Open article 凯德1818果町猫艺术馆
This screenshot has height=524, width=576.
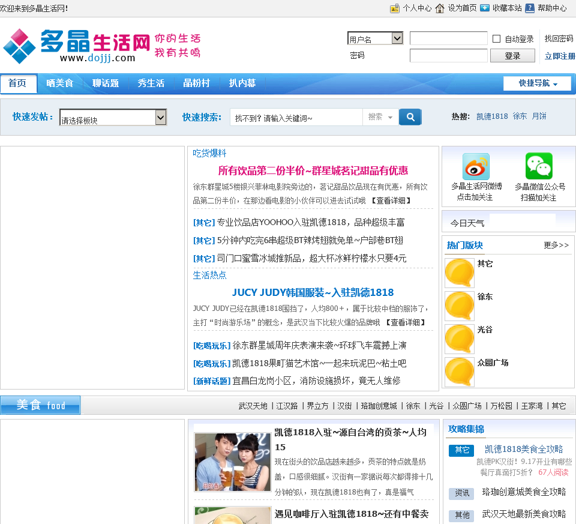coord(319,363)
